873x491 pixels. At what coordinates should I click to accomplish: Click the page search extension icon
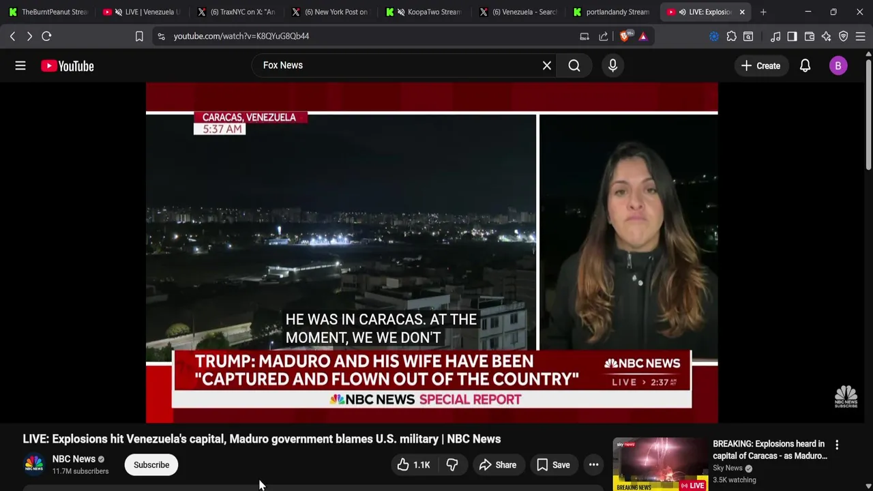tap(748, 36)
